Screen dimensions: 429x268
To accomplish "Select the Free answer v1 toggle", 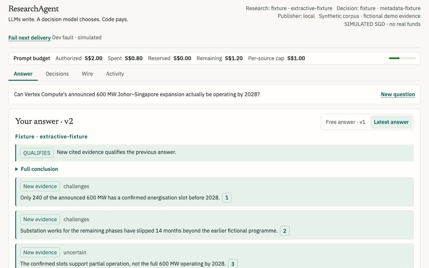I will coord(345,122).
